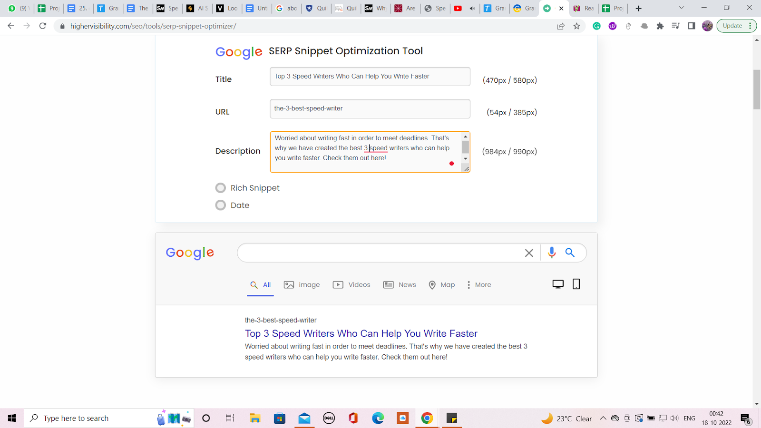Image resolution: width=761 pixels, height=428 pixels.
Task: Switch snippet preview to mobile view
Action: tap(576, 283)
